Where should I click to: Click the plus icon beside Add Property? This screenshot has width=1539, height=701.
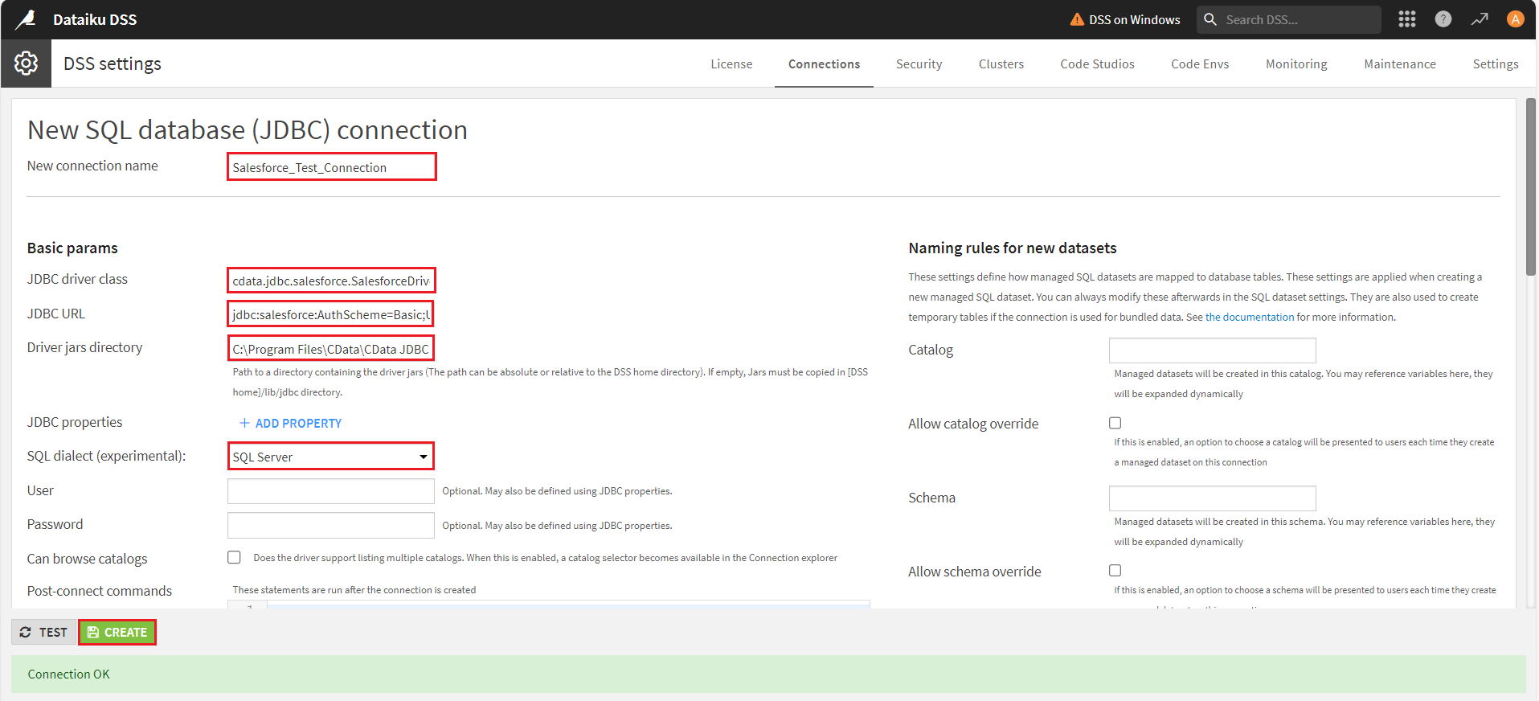(x=244, y=423)
